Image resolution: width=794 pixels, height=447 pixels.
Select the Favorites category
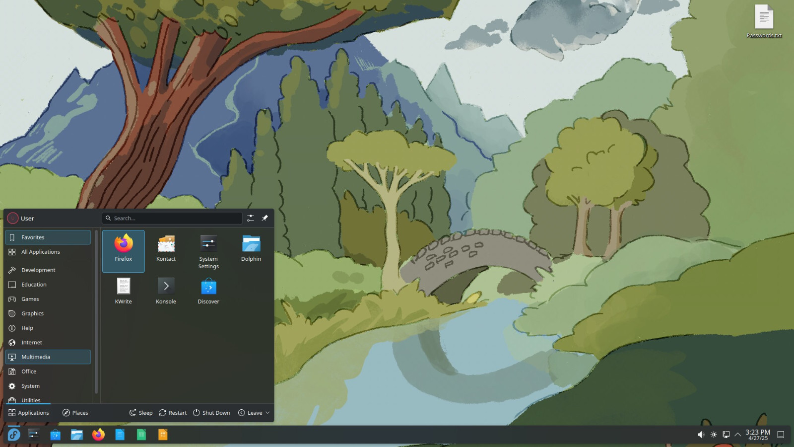coord(48,237)
